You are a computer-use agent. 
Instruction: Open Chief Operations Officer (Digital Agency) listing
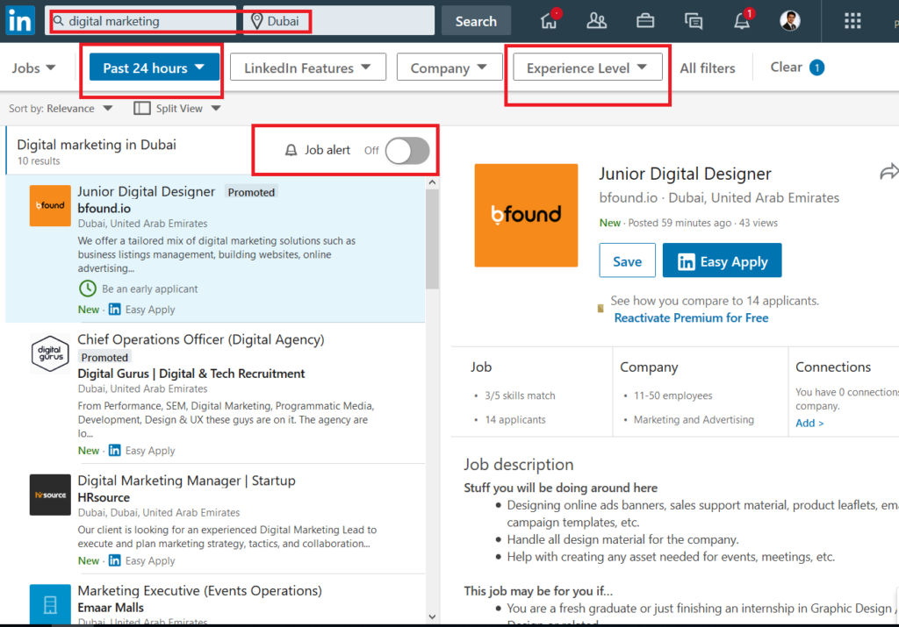(201, 339)
